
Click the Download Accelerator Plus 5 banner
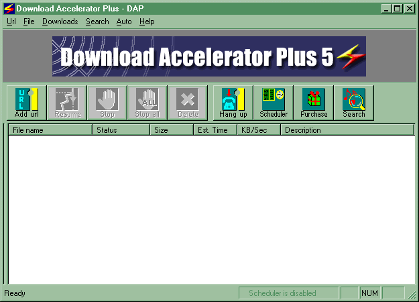coord(209,57)
